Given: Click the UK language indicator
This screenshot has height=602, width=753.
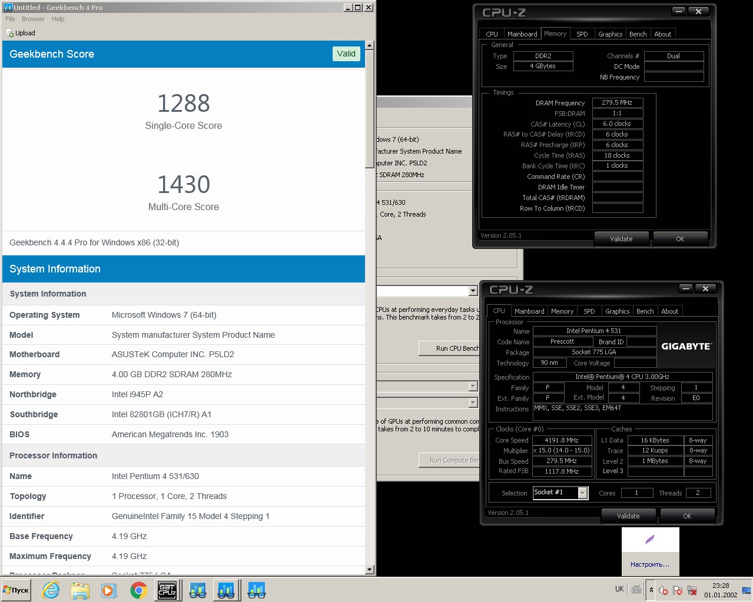Looking at the screenshot, I should pyautogui.click(x=619, y=589).
